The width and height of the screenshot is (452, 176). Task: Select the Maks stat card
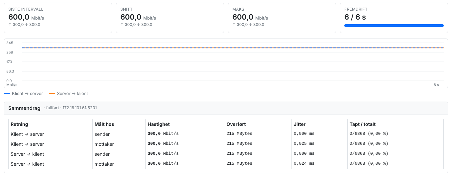(x=282, y=18)
